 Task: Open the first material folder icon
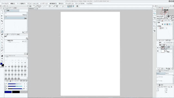click(154, 9)
